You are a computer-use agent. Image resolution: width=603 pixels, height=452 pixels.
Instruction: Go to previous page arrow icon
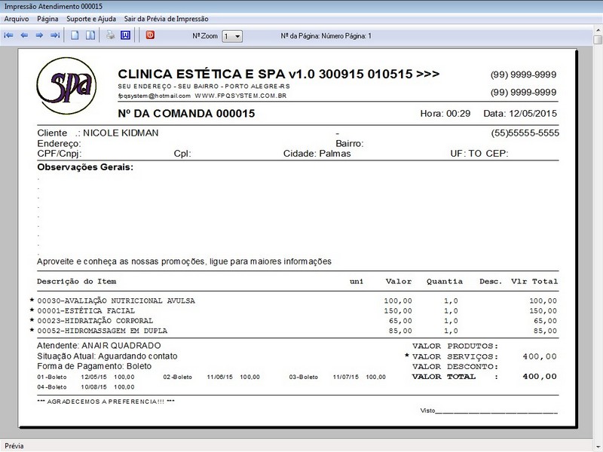point(24,35)
